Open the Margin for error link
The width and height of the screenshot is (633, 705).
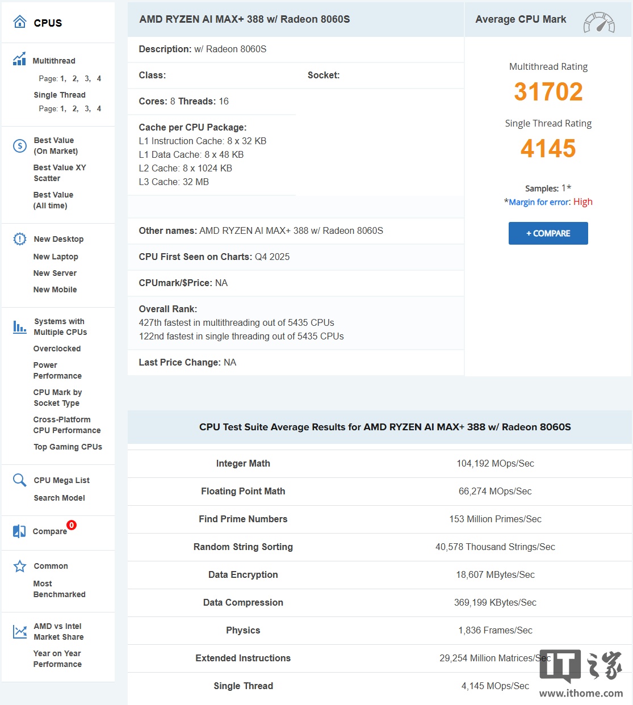538,202
